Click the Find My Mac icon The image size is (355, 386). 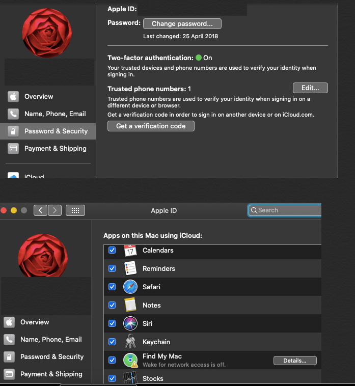(x=130, y=360)
